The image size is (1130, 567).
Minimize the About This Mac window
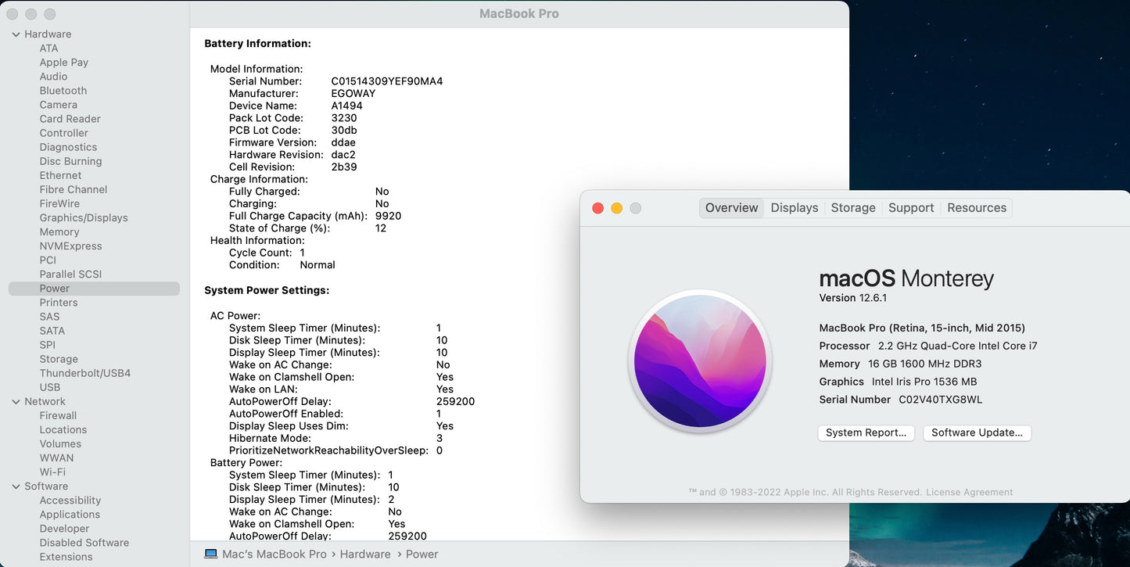pyautogui.click(x=617, y=208)
